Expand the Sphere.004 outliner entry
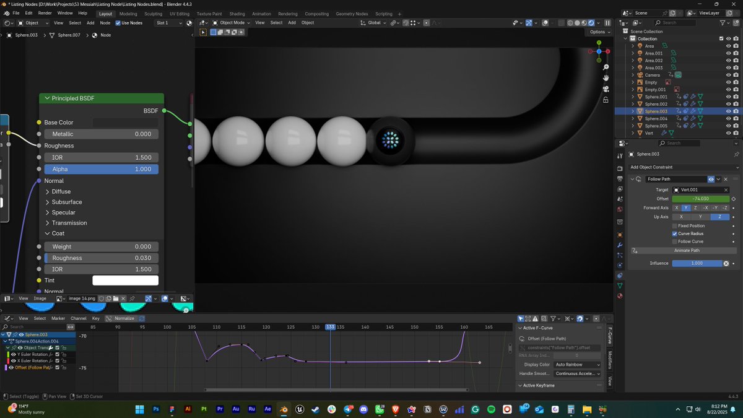 (633, 118)
